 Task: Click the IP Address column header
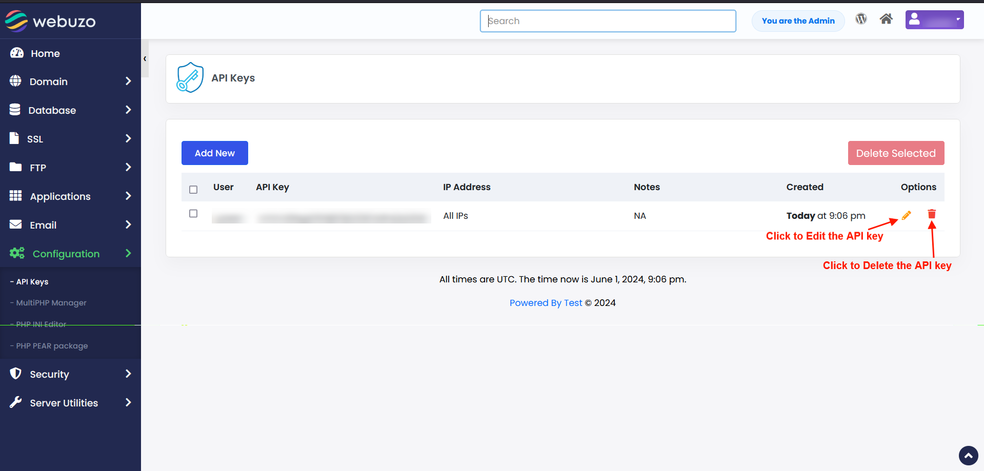tap(467, 187)
